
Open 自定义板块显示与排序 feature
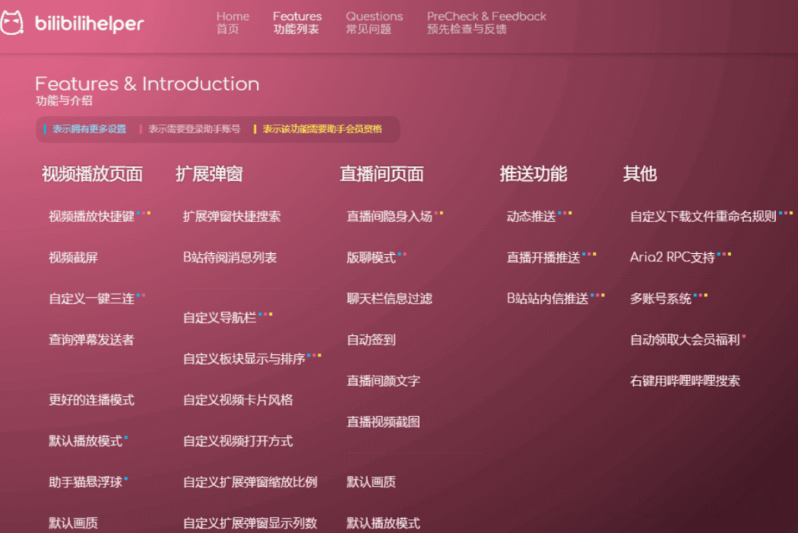point(245,359)
